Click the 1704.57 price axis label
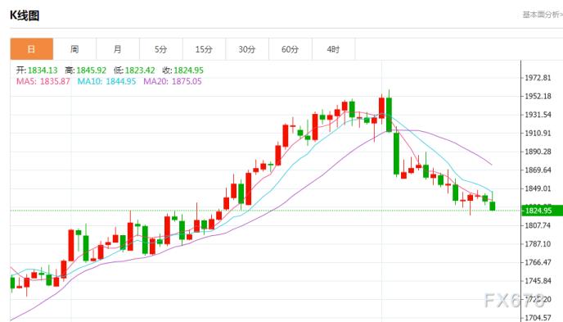Screen dimensions: 563x322 [538, 318]
